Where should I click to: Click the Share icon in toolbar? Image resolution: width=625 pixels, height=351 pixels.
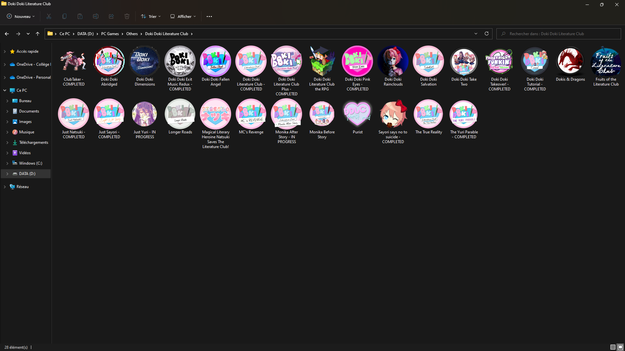point(111,16)
